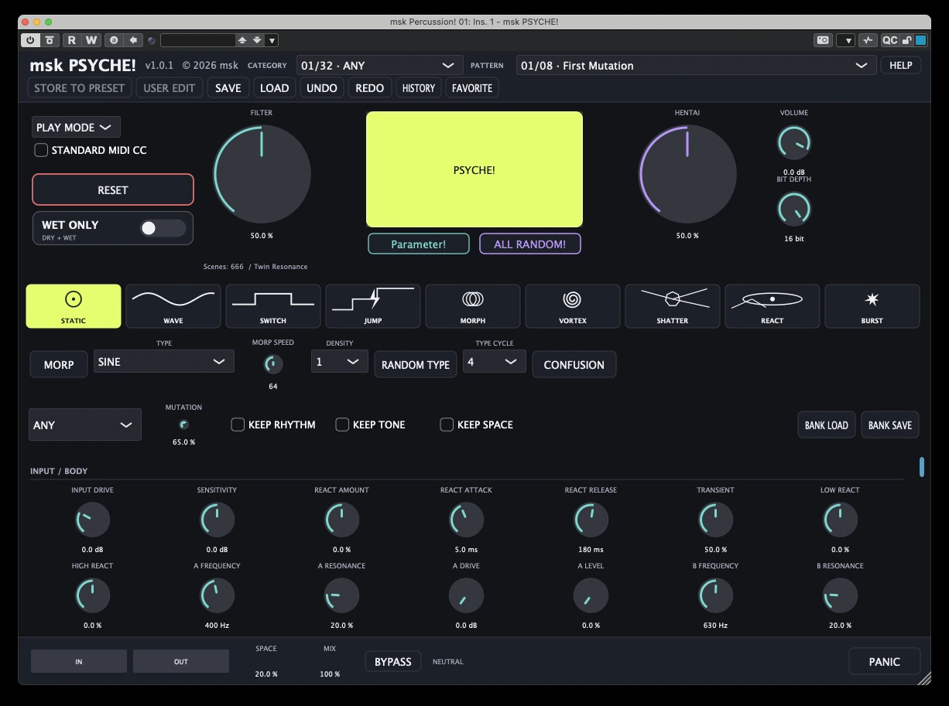The width and height of the screenshot is (949, 706).
Task: Toggle the plugin power button in host toolbar
Action: [30, 40]
